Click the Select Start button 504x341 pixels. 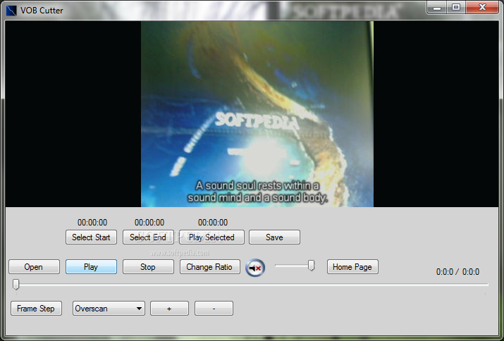[x=92, y=237]
